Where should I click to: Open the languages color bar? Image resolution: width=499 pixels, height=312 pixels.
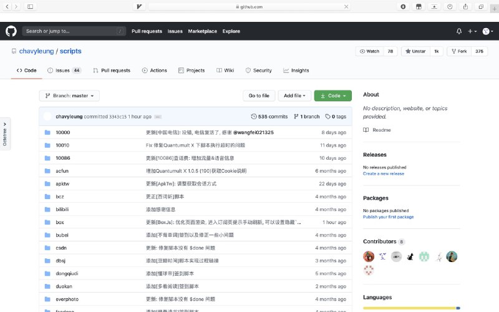(412, 308)
